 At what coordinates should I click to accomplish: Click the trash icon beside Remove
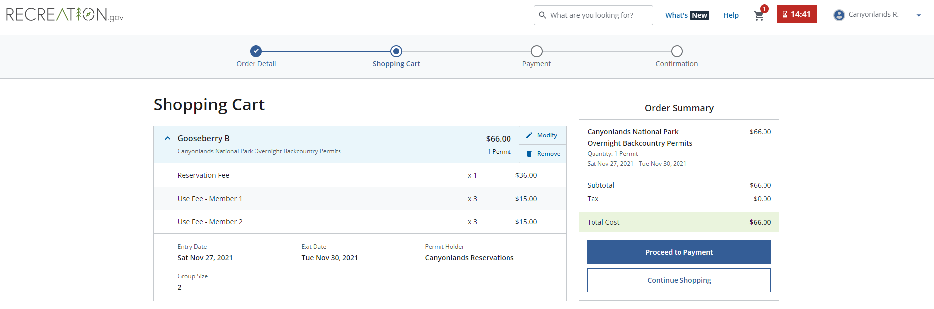[x=529, y=154]
